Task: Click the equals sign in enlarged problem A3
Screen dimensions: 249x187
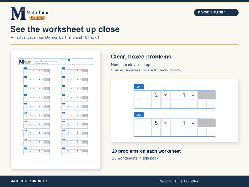Action: (x=193, y=123)
